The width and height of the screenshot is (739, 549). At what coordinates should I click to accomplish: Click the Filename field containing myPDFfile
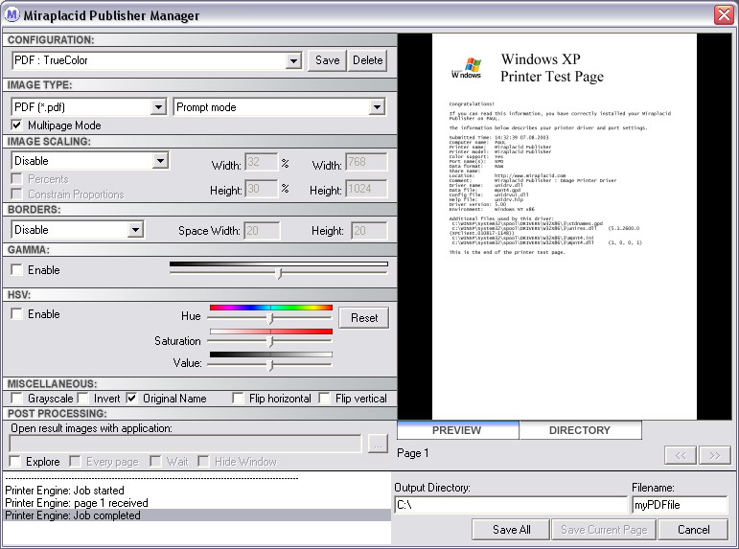click(681, 505)
